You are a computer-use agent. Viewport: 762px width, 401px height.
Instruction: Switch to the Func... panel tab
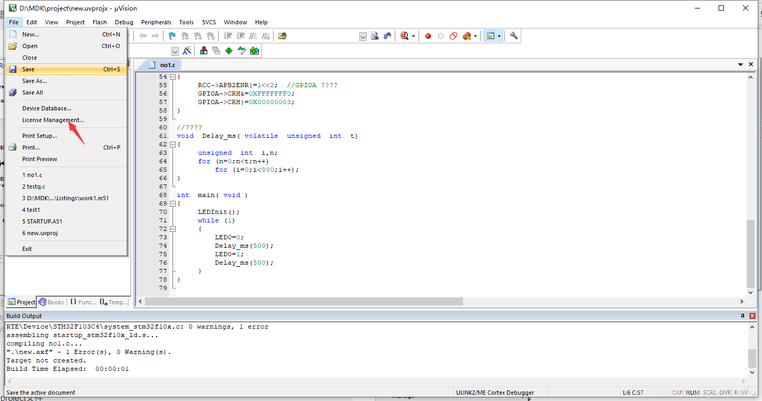click(x=83, y=302)
